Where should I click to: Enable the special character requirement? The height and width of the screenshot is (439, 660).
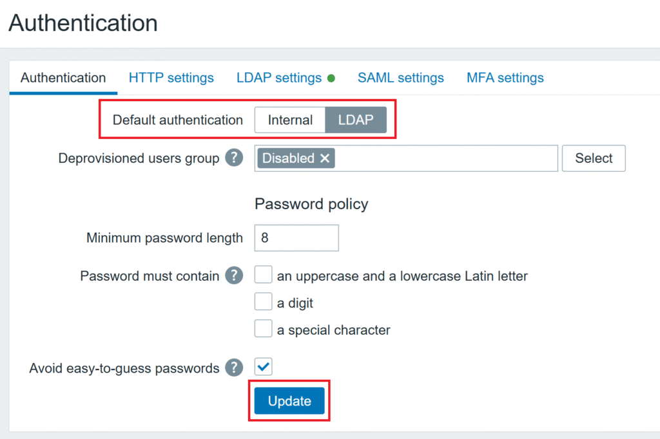click(x=263, y=328)
